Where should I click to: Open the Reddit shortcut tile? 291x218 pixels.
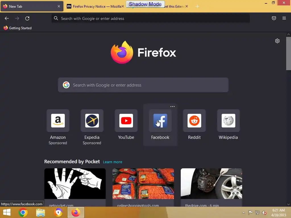(194, 121)
